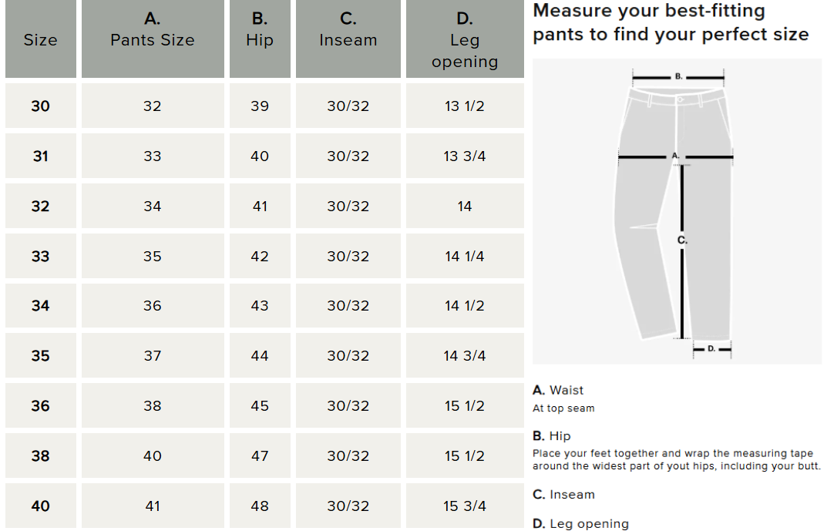The image size is (827, 531).
Task: Click the "C. Inseam" table column header
Action: pos(348,31)
